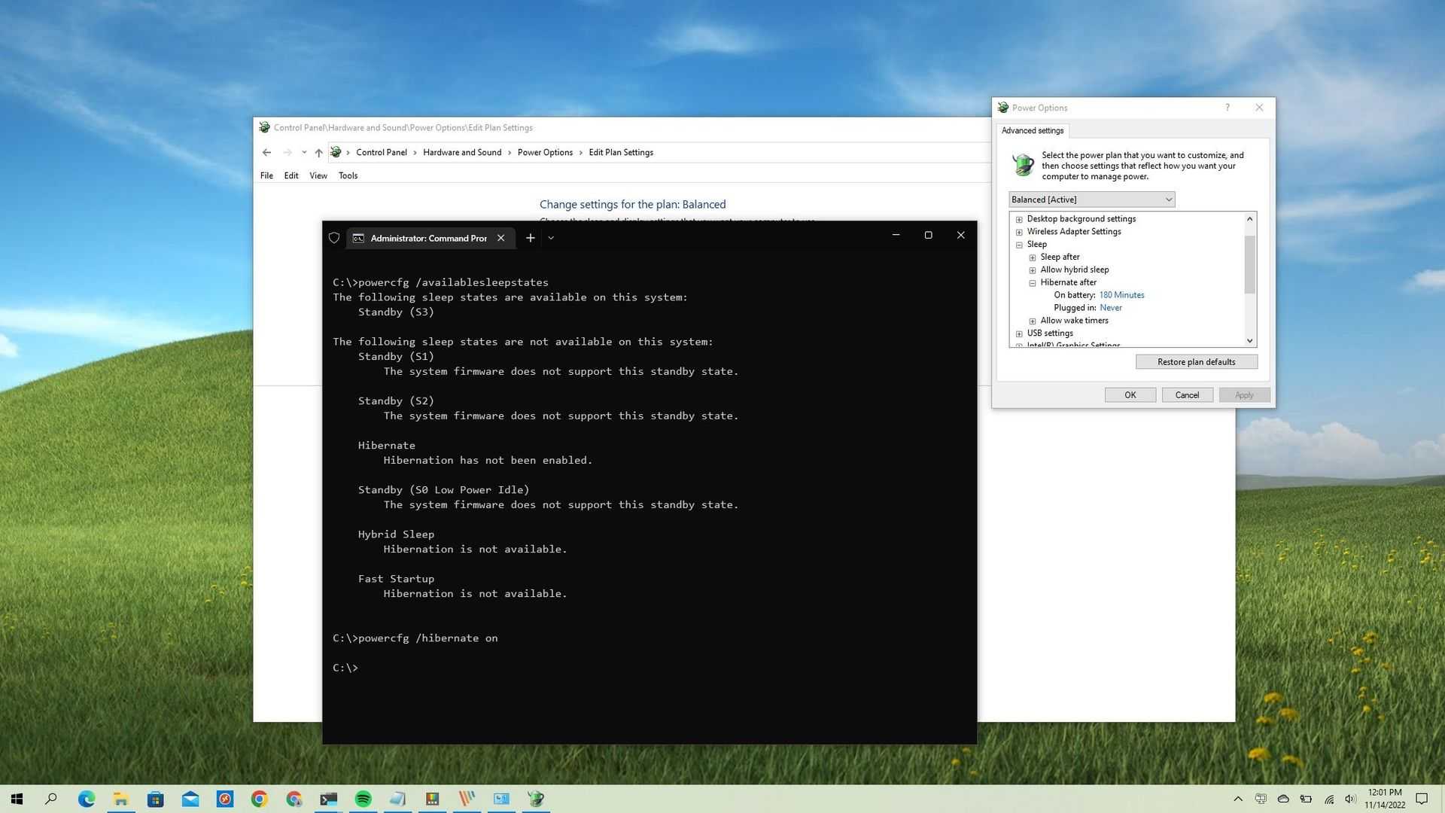Open volume speaker tray icon
The width and height of the screenshot is (1445, 813).
[1350, 799]
